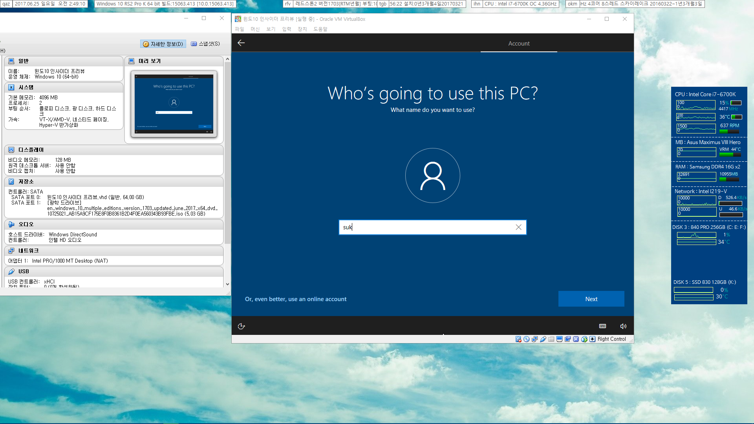Click the Display section icon
754x424 pixels.
[11, 150]
